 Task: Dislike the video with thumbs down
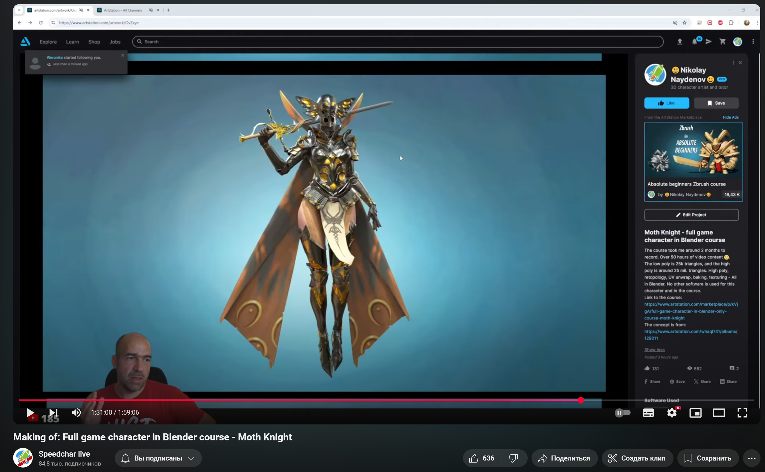(x=513, y=458)
